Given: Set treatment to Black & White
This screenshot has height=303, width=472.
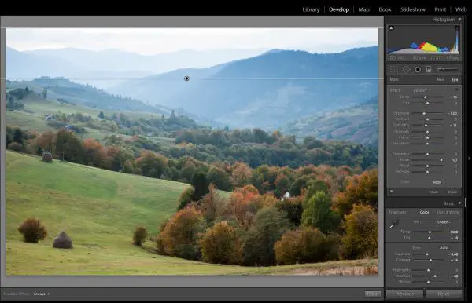Looking at the screenshot, I should 448,212.
